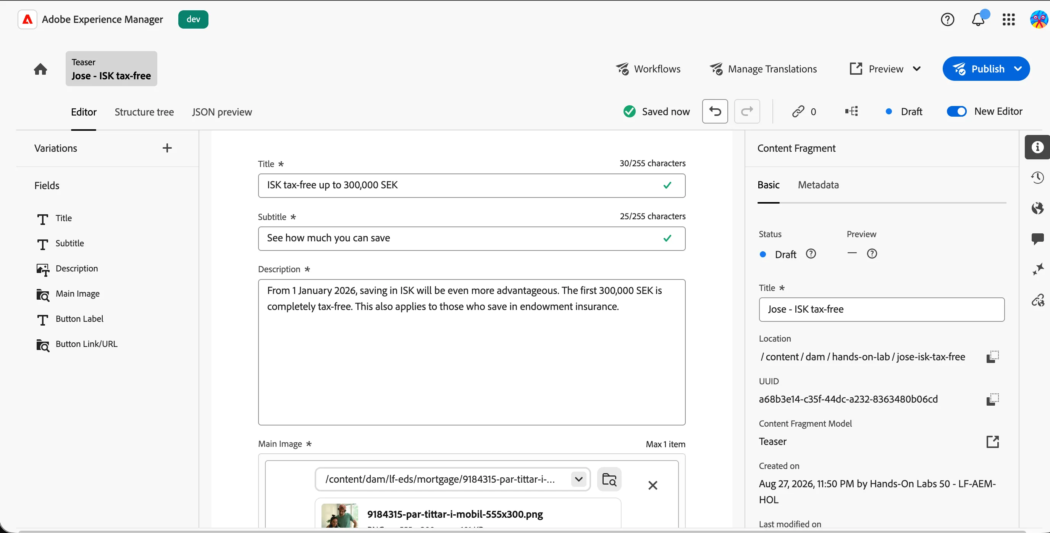
Task: Show Preview status help tooltip
Action: [x=872, y=254]
